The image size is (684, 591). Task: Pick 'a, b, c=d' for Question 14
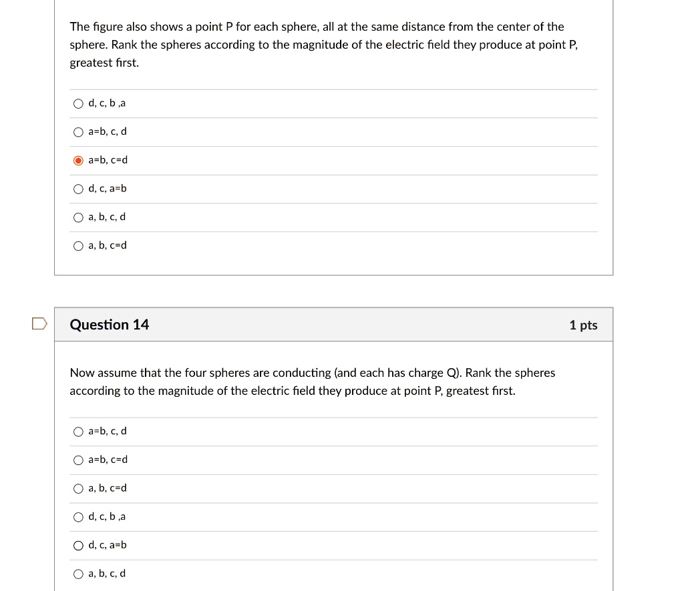[x=79, y=488]
